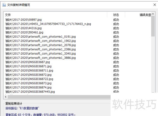Select the file row DNSGI036872.jpg

click(x=28, y=75)
